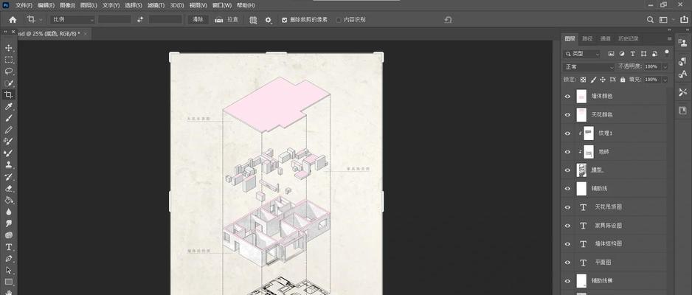Open the search magnifier icon

pos(650,20)
